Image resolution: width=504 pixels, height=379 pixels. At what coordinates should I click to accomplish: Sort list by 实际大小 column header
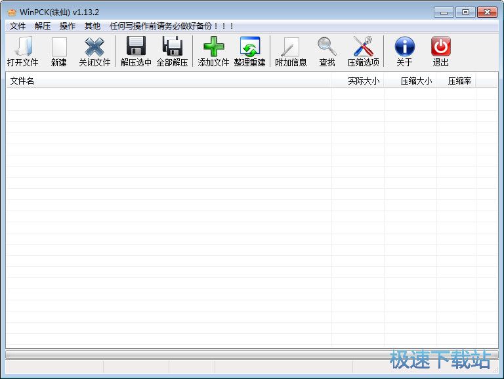pos(363,81)
